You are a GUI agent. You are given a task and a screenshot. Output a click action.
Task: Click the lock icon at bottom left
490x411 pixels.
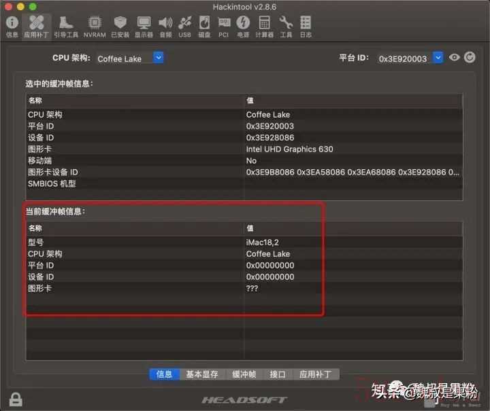click(16, 399)
